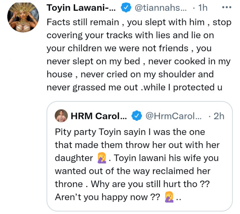
Task: Click the facepalm emoji after "daughter"
Action: [x=102, y=158]
